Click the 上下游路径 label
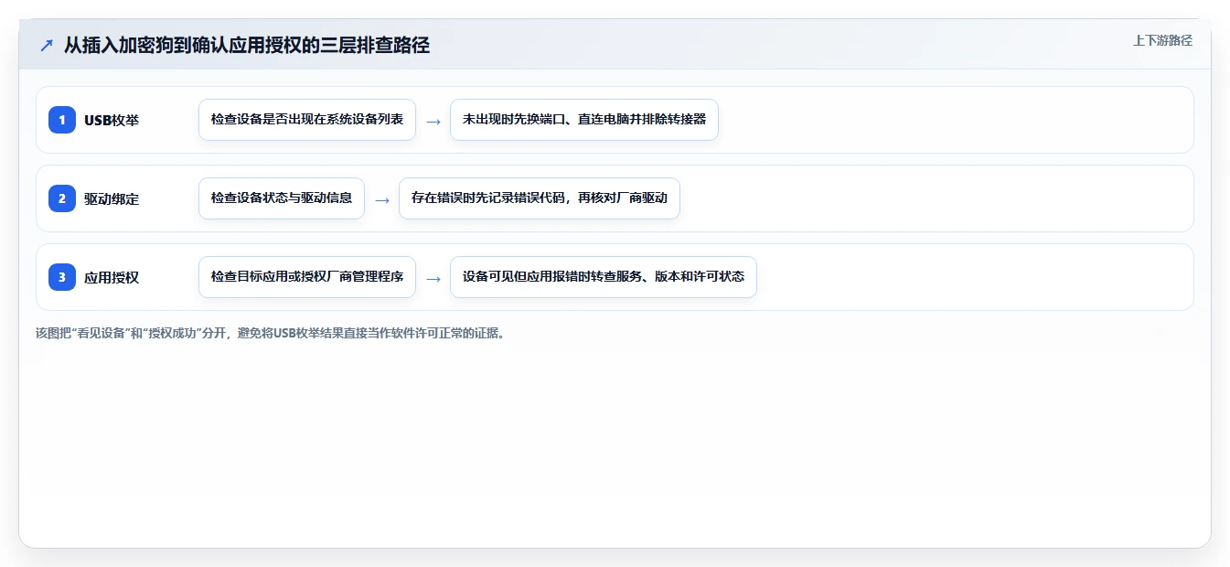 coord(1162,40)
